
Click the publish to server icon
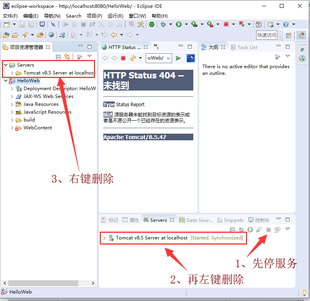pos(278,230)
